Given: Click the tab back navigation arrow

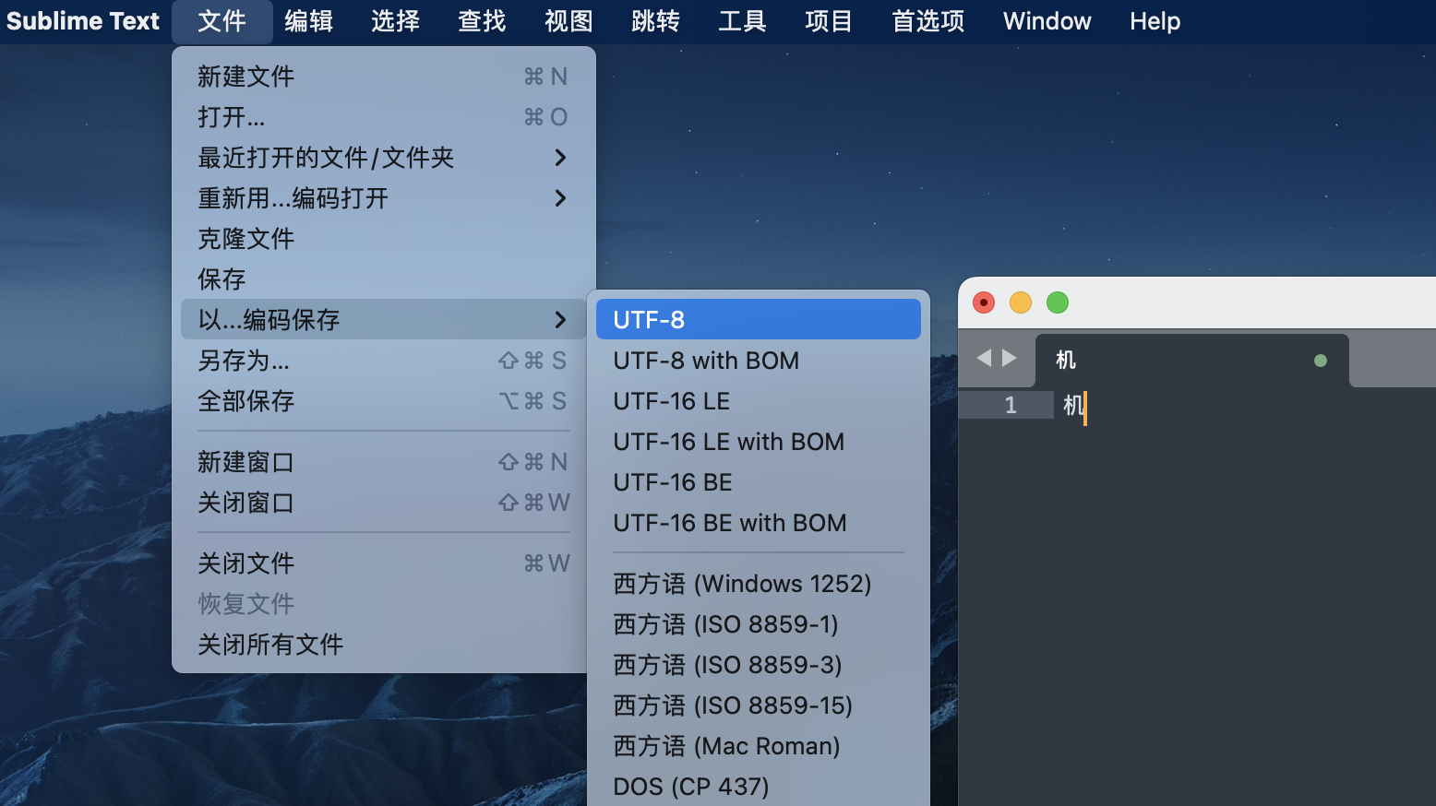Looking at the screenshot, I should pyautogui.click(x=984, y=358).
